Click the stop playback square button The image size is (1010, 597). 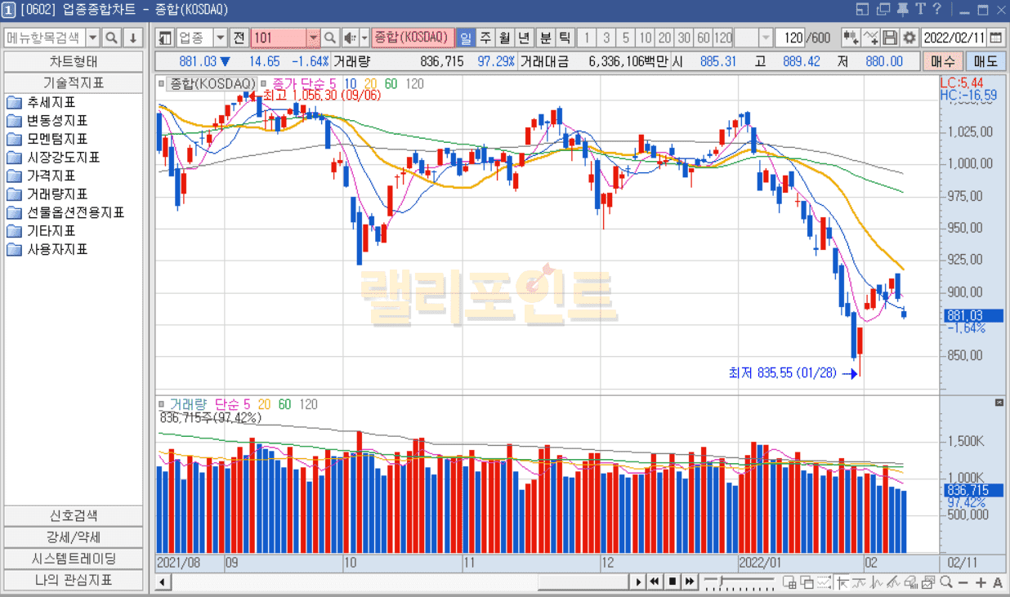point(673,581)
